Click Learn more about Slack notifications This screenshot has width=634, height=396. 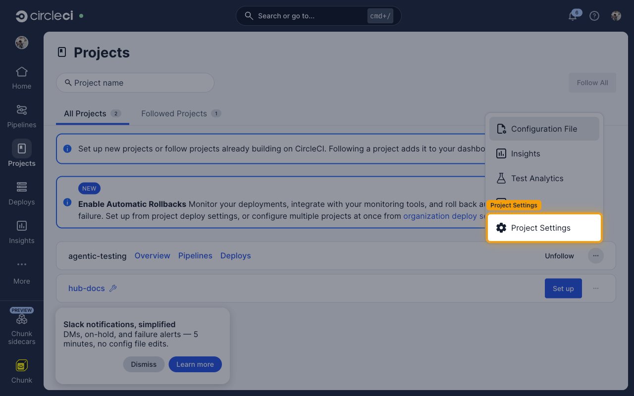click(195, 364)
